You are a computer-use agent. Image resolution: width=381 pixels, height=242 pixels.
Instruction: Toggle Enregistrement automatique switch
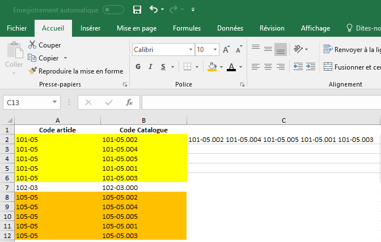pos(113,10)
